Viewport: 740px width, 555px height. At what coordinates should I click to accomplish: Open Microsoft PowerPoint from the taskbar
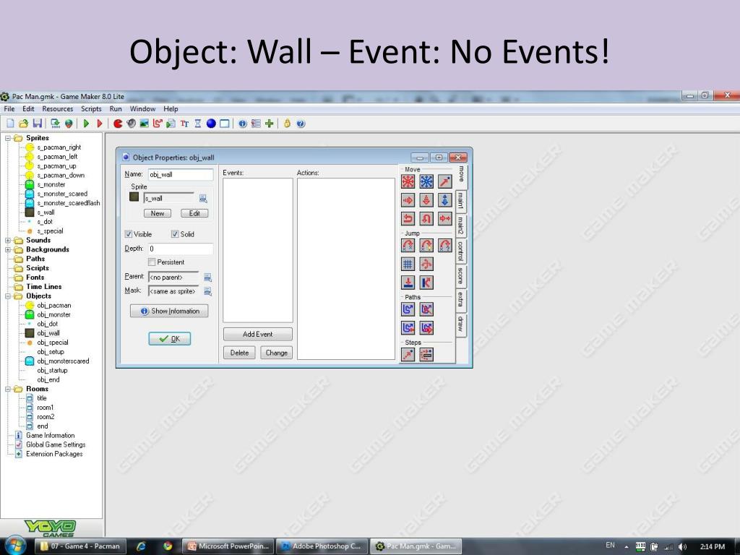point(228,546)
